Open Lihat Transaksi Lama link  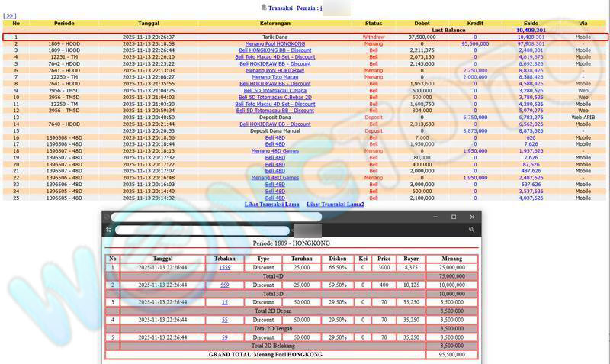271,205
